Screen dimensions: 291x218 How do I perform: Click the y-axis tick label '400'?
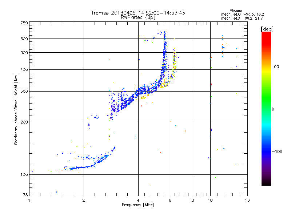coord(24,69)
